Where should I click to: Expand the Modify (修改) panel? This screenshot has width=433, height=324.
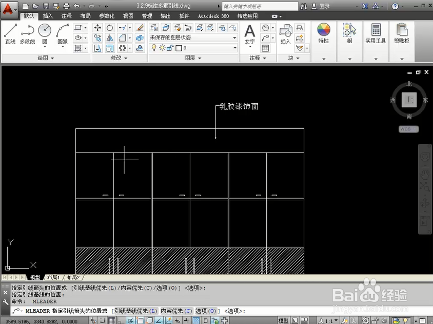pos(119,58)
